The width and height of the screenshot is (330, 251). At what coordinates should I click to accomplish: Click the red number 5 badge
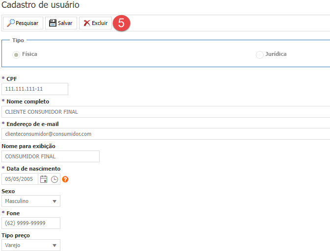tap(122, 23)
